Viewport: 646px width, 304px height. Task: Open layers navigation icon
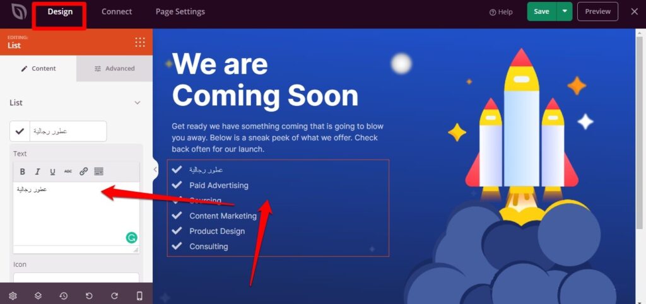pyautogui.click(x=38, y=296)
